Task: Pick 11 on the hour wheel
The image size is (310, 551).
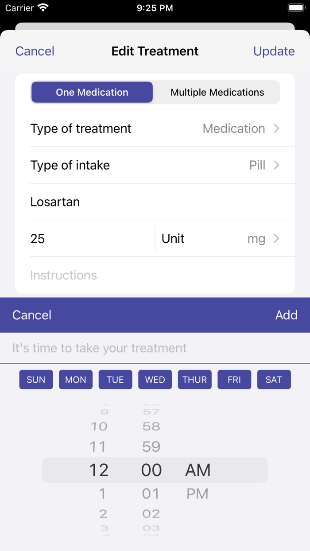Action: (x=98, y=446)
